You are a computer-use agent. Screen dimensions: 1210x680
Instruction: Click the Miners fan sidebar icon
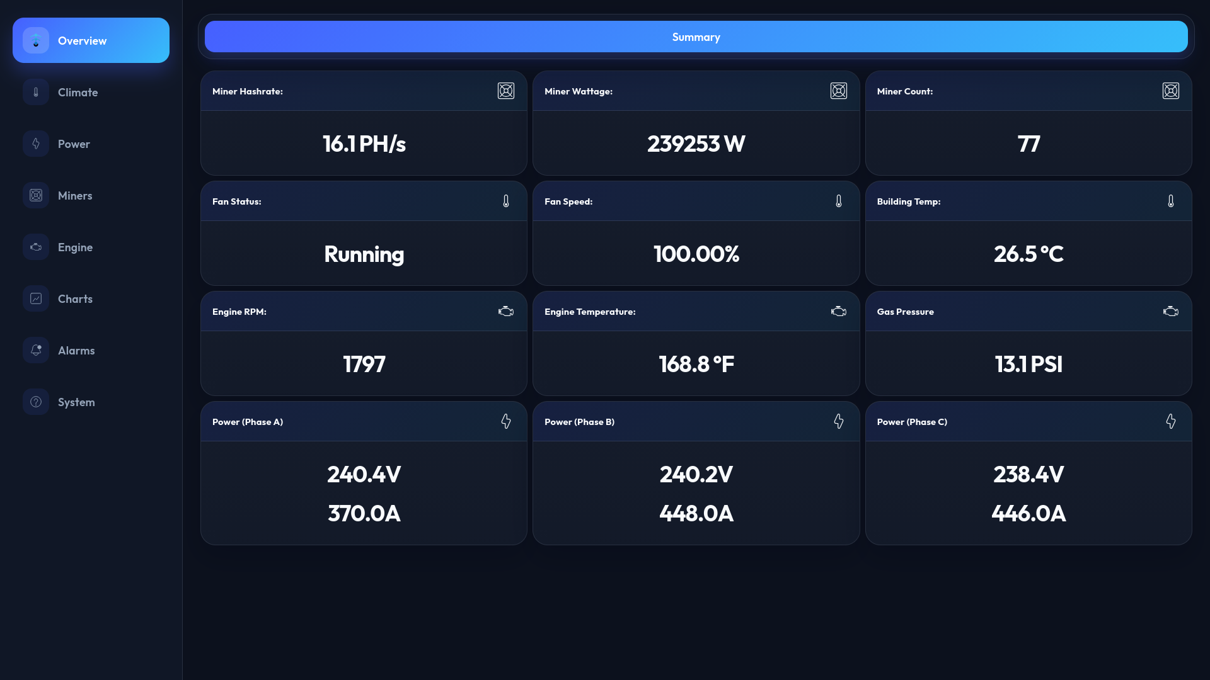pyautogui.click(x=36, y=195)
